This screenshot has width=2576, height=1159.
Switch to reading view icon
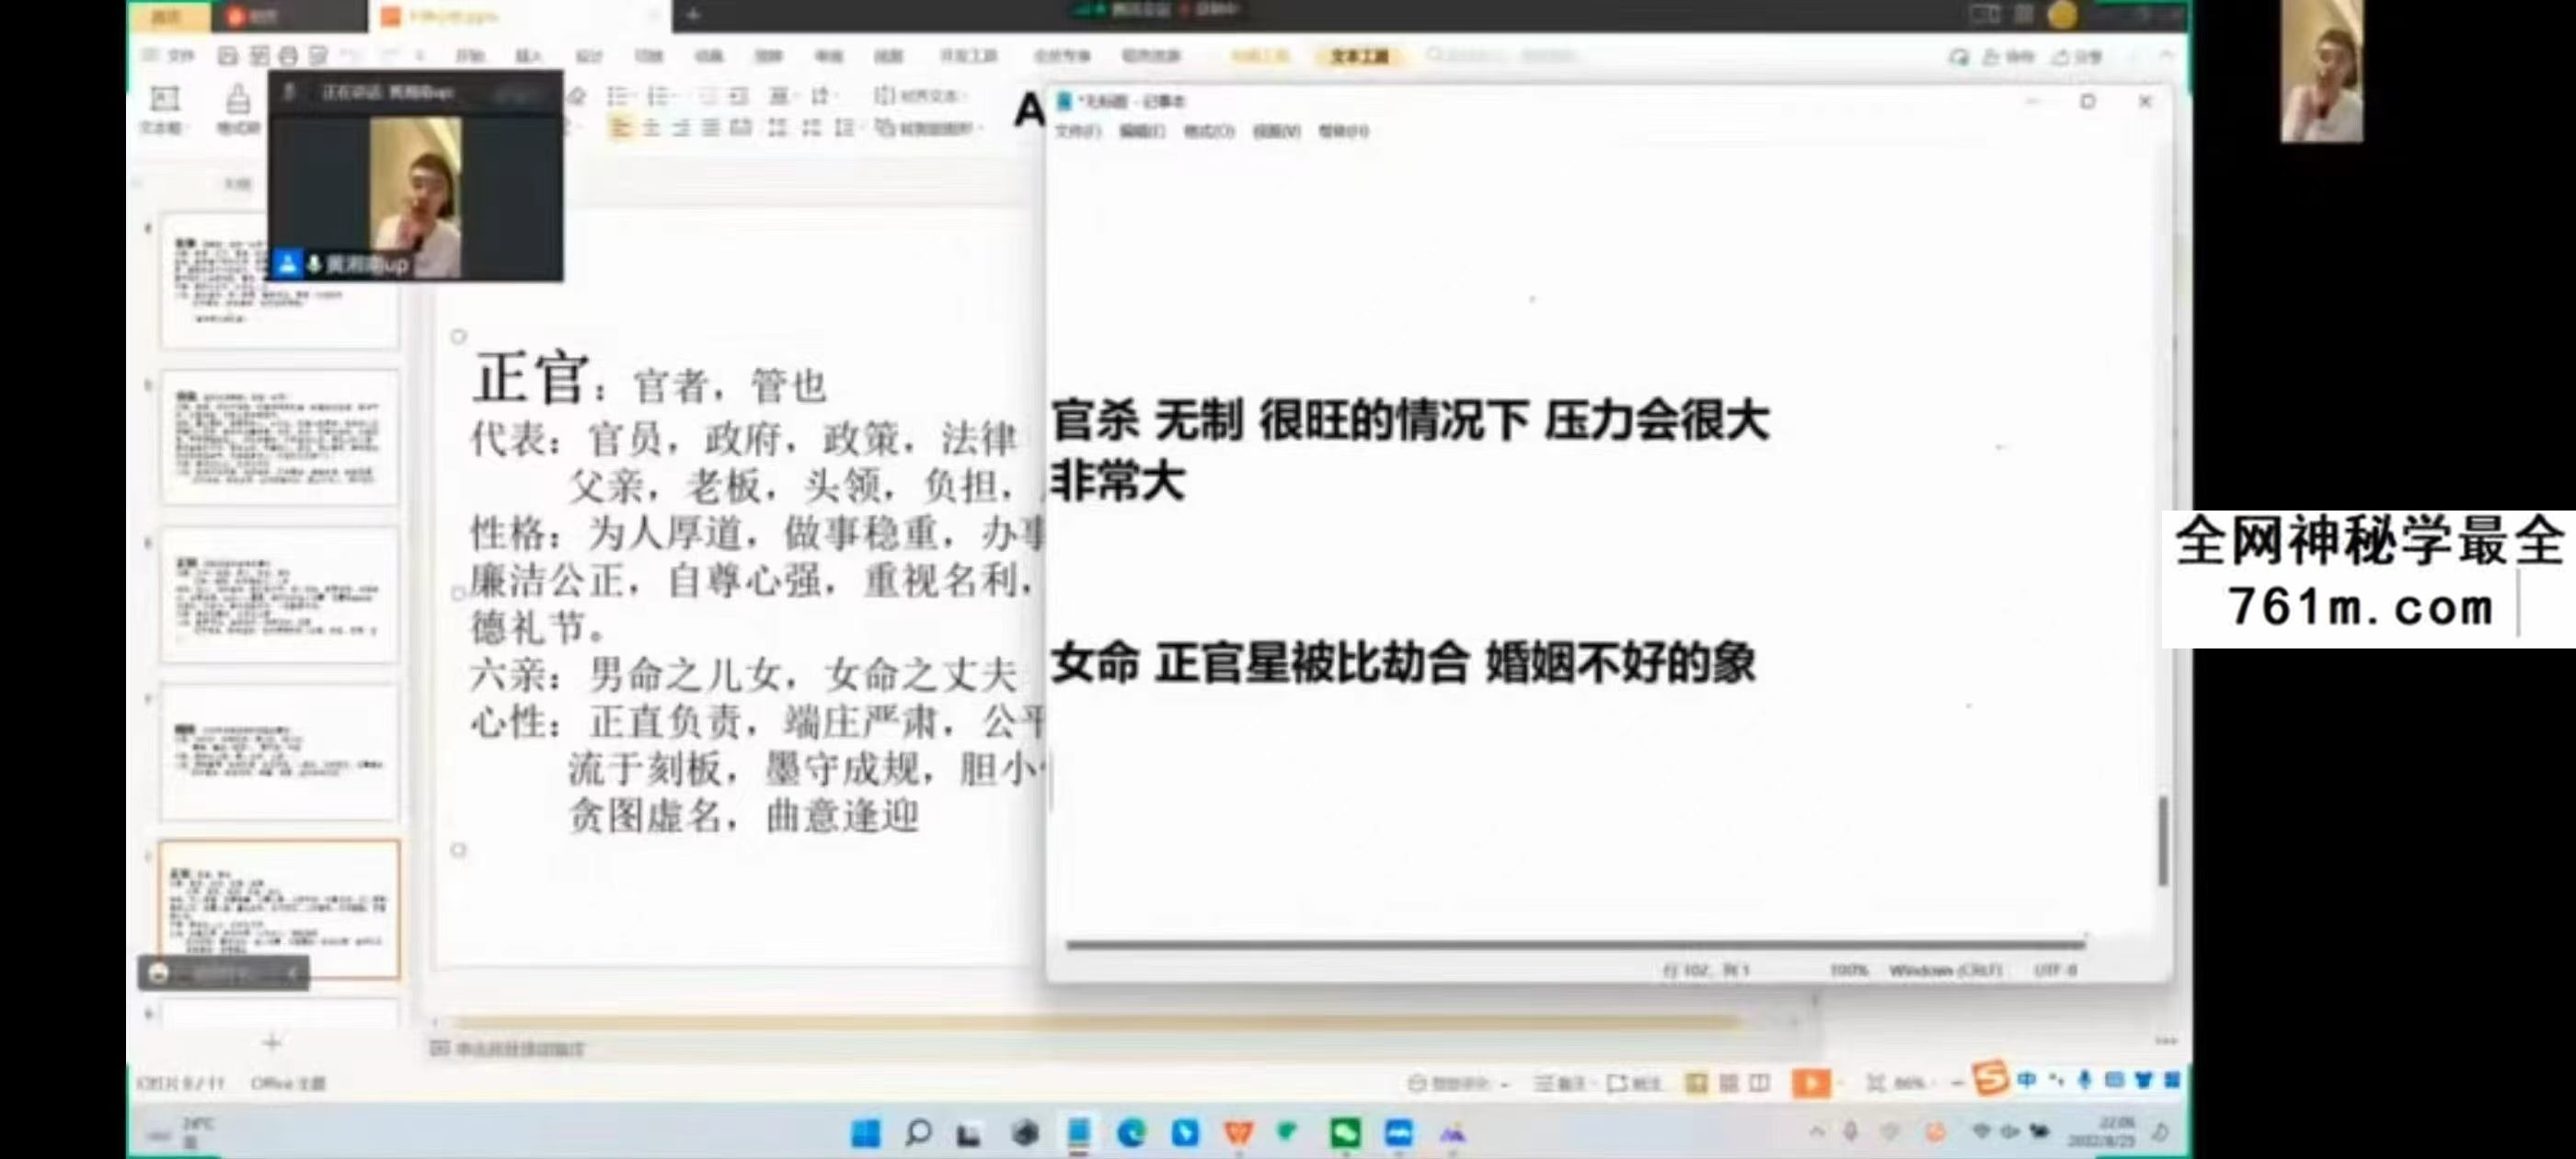(1760, 1083)
